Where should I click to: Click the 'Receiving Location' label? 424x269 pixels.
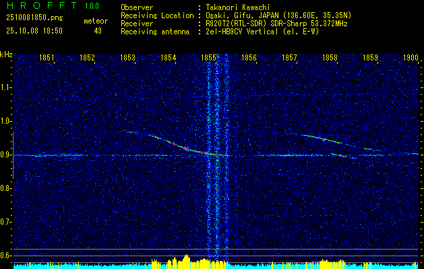[157, 15]
